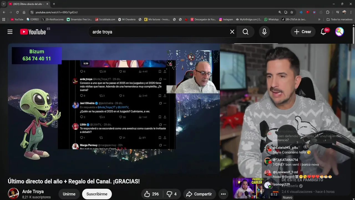
Task: Go back to the previous page
Action: click(4, 12)
